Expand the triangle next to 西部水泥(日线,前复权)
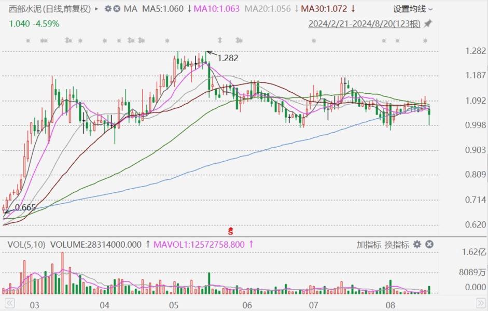The image size is (488, 311). click(96, 9)
